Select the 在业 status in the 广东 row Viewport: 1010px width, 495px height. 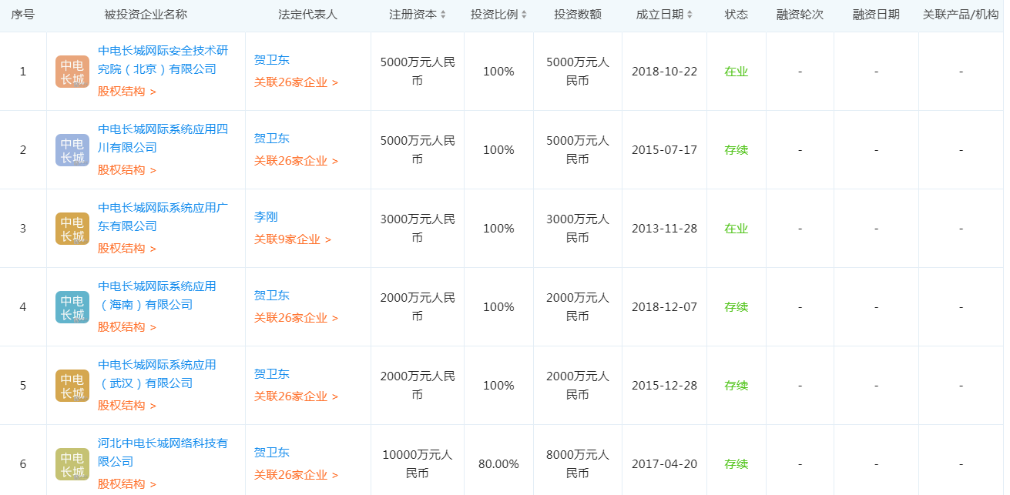coord(737,229)
